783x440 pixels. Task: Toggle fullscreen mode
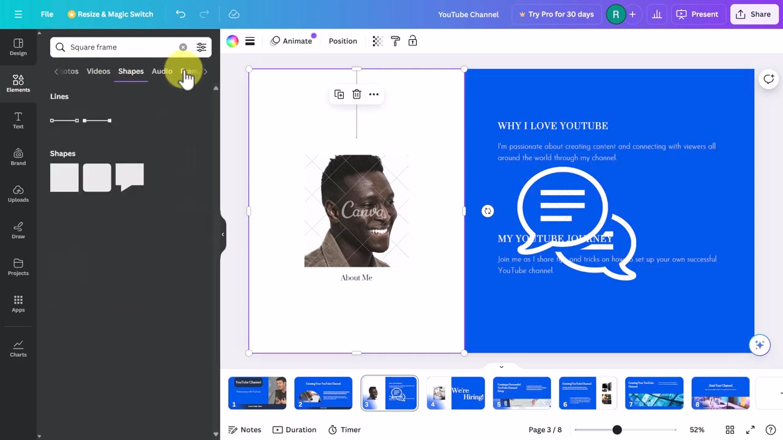[x=751, y=430]
